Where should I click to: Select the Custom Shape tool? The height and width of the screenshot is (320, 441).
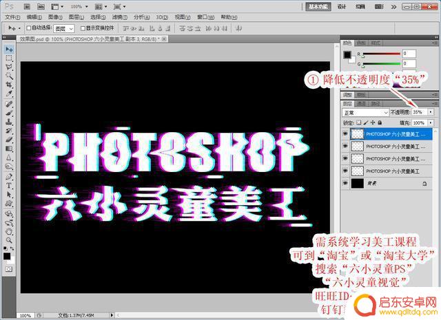pyautogui.click(x=9, y=203)
